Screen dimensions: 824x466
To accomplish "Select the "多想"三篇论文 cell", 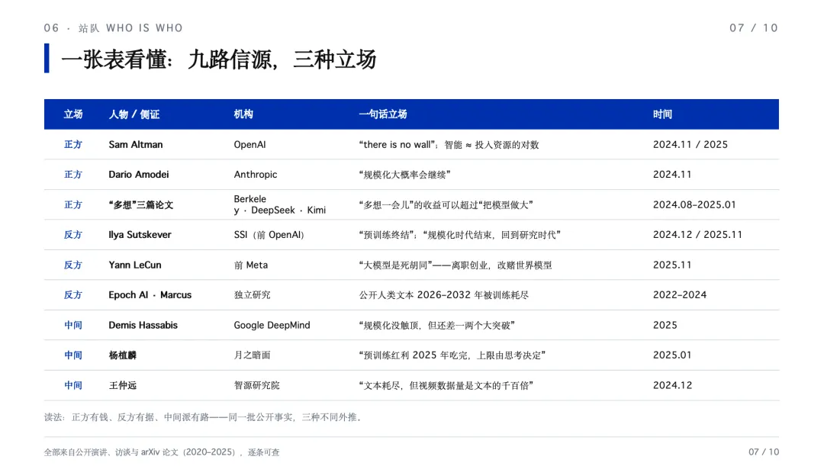I will pyautogui.click(x=141, y=205).
